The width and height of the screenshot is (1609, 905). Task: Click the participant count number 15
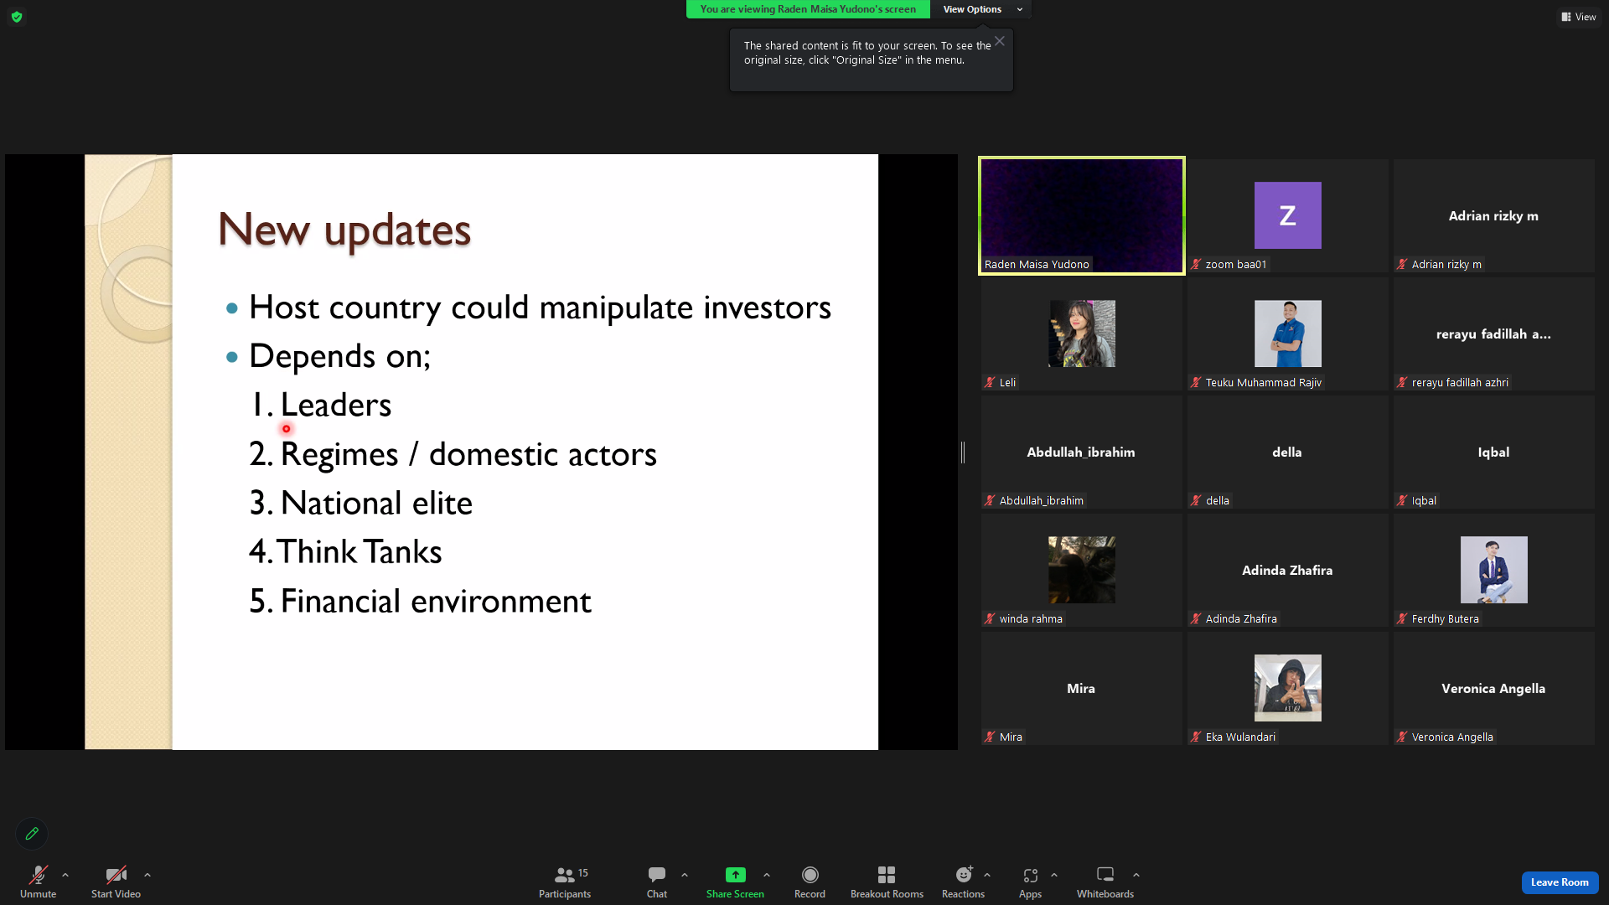(583, 873)
